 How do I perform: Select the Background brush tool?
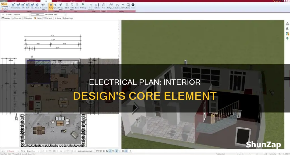pos(43,6)
